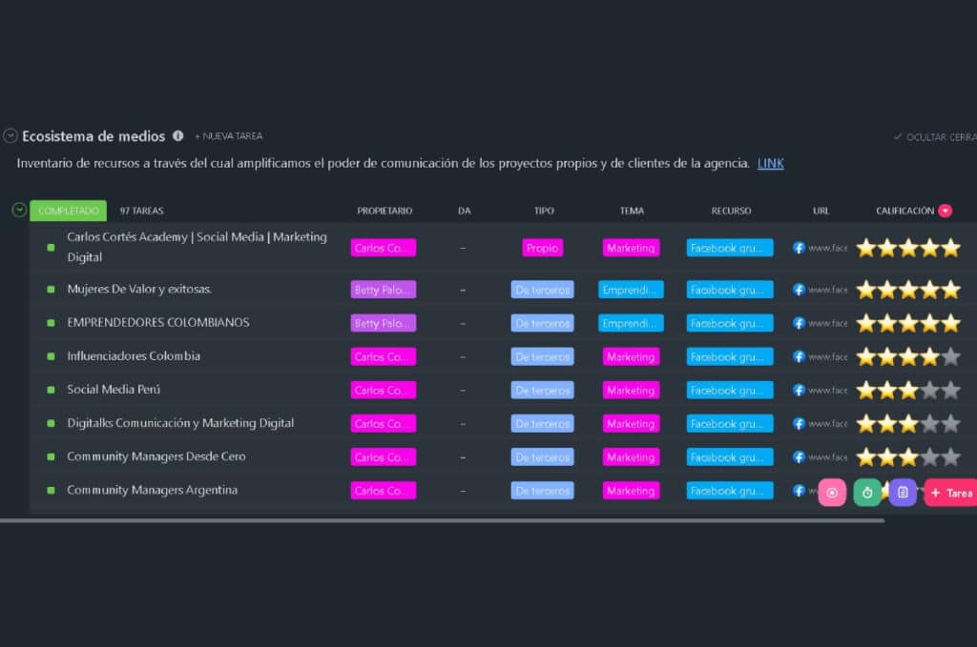Open the info icon beside Ecosistema de medios
Viewport: 977px width, 647px height.
tap(178, 135)
